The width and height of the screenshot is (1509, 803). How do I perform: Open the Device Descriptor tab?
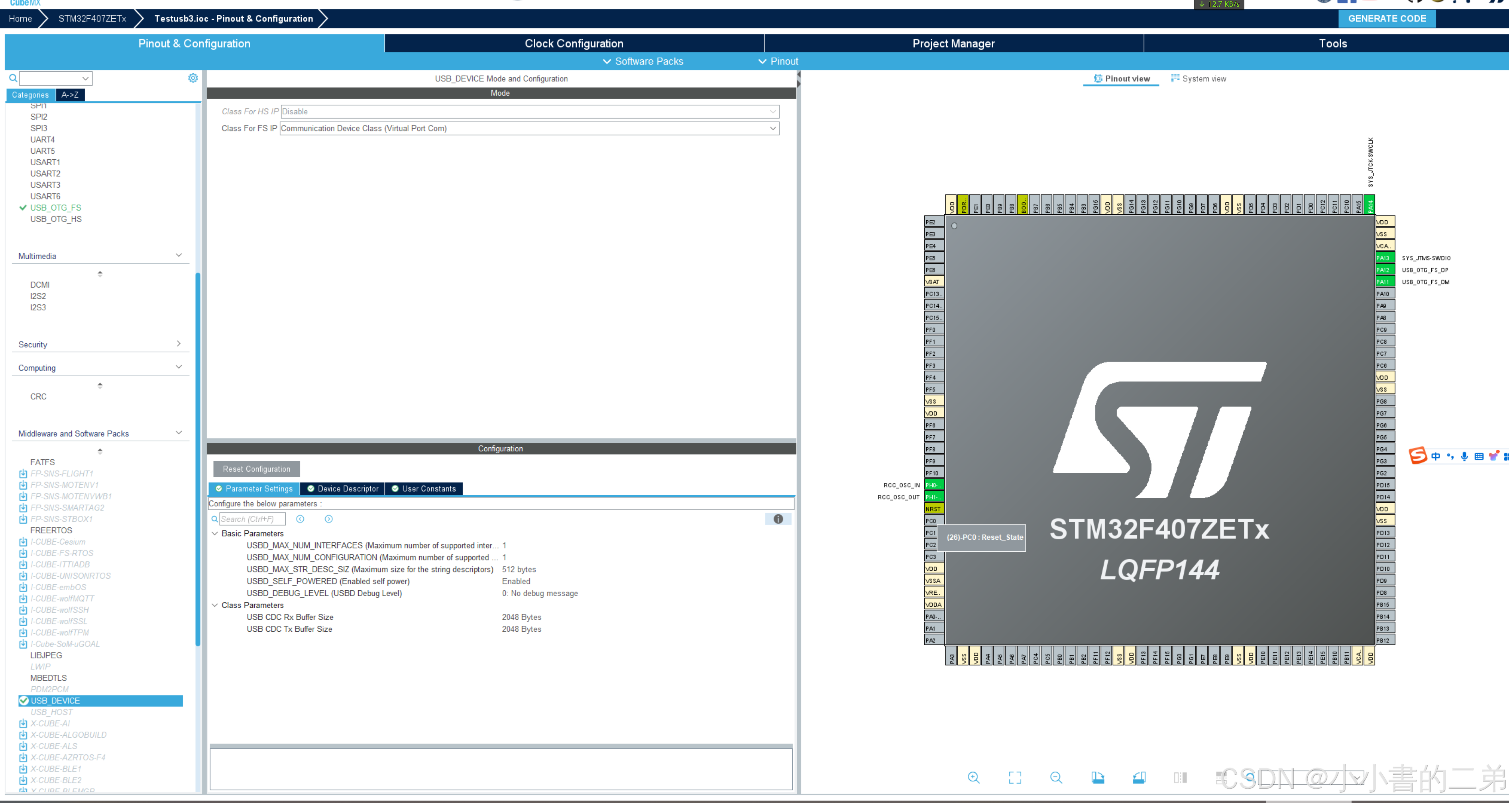342,488
